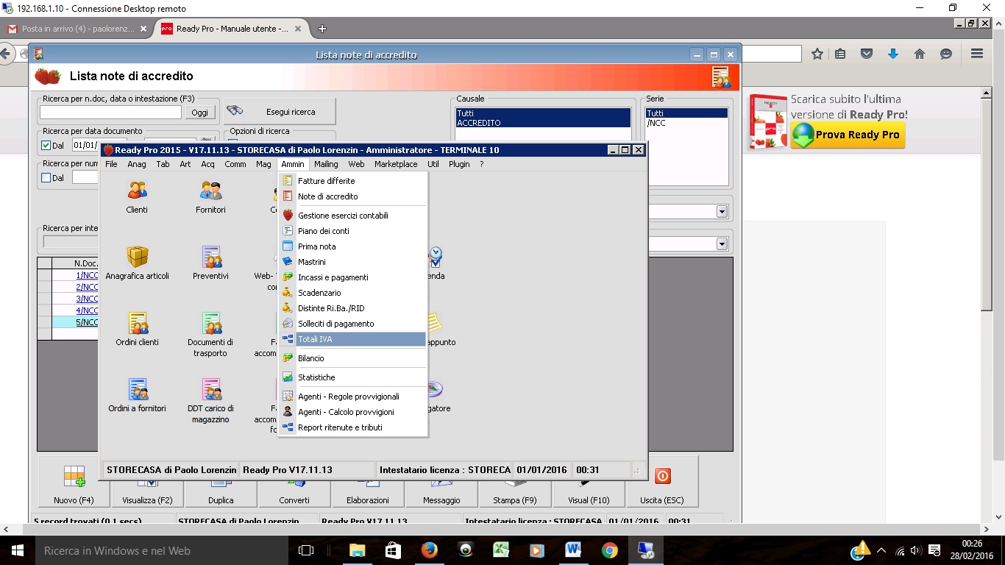The image size is (1005, 565).
Task: Show hidden system tray icons chevron
Action: tap(881, 550)
